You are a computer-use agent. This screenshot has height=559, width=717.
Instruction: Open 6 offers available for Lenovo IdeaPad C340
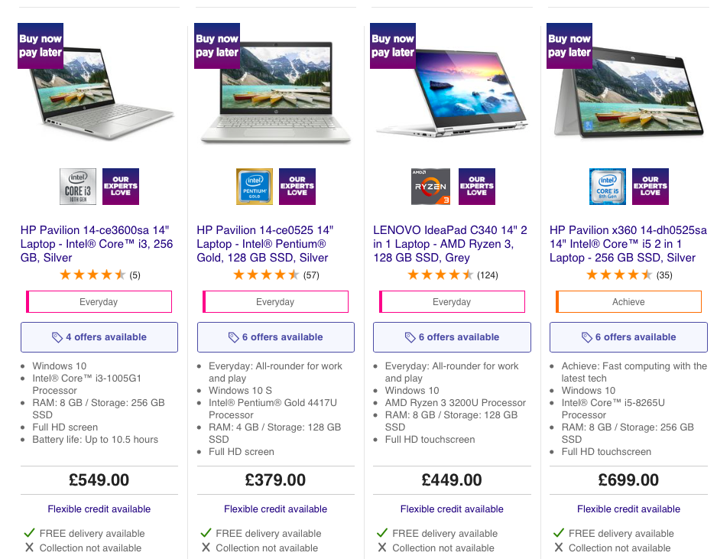click(x=452, y=337)
